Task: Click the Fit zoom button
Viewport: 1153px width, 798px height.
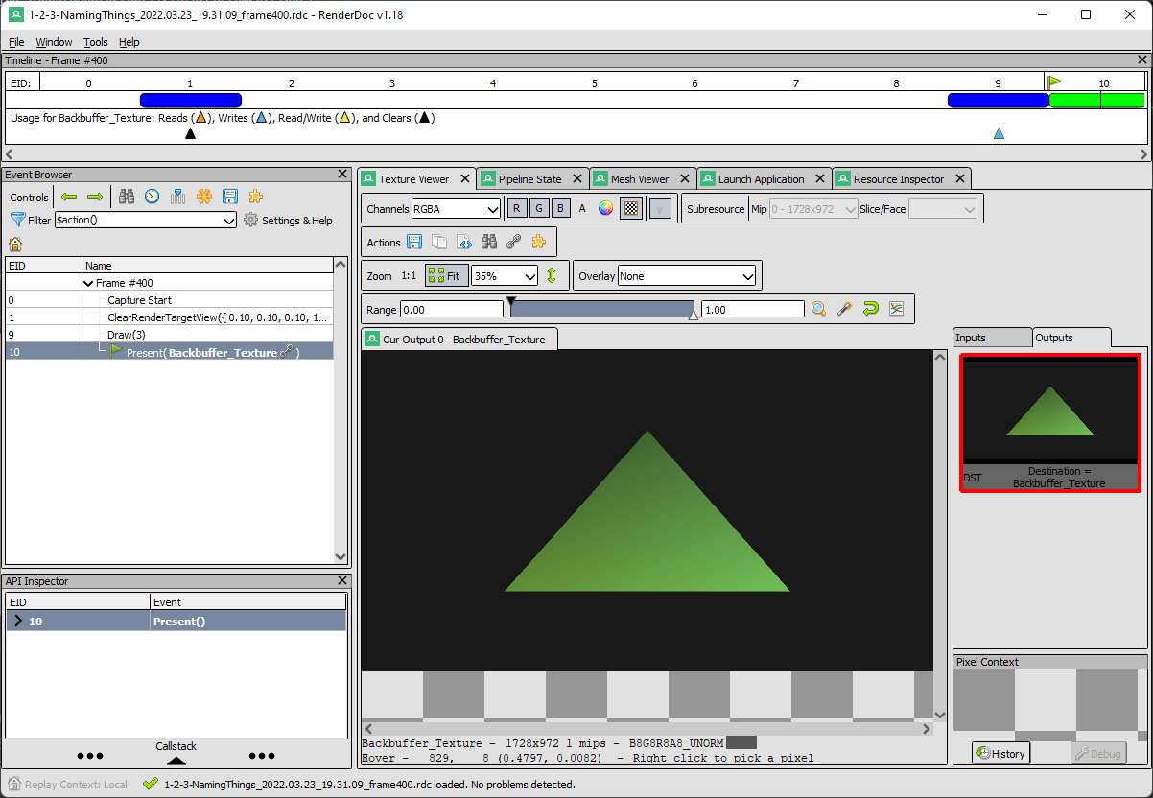Action: (445, 275)
